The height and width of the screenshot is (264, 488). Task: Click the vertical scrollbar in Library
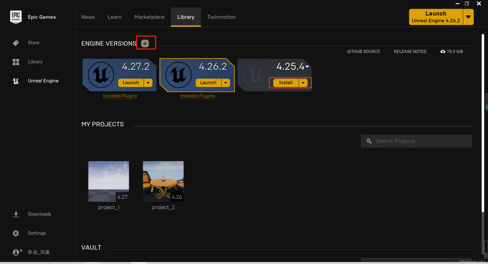[483, 124]
